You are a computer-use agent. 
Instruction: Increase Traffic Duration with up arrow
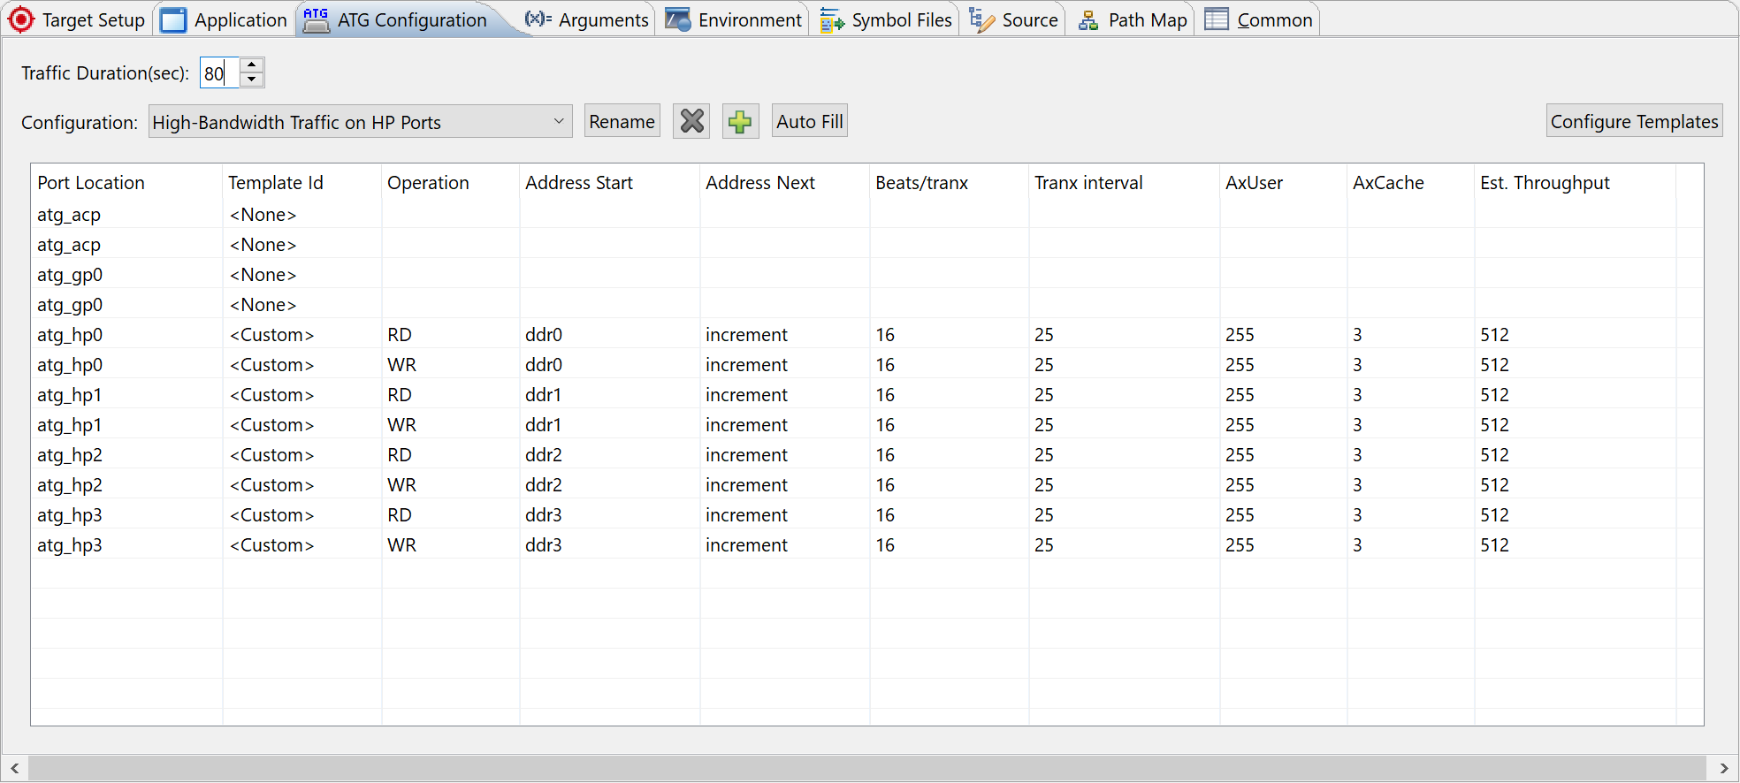[x=252, y=65]
